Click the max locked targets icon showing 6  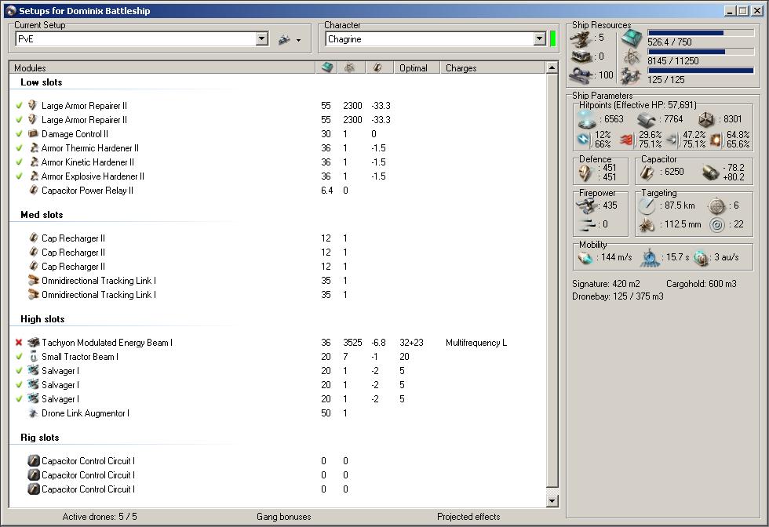[716, 206]
